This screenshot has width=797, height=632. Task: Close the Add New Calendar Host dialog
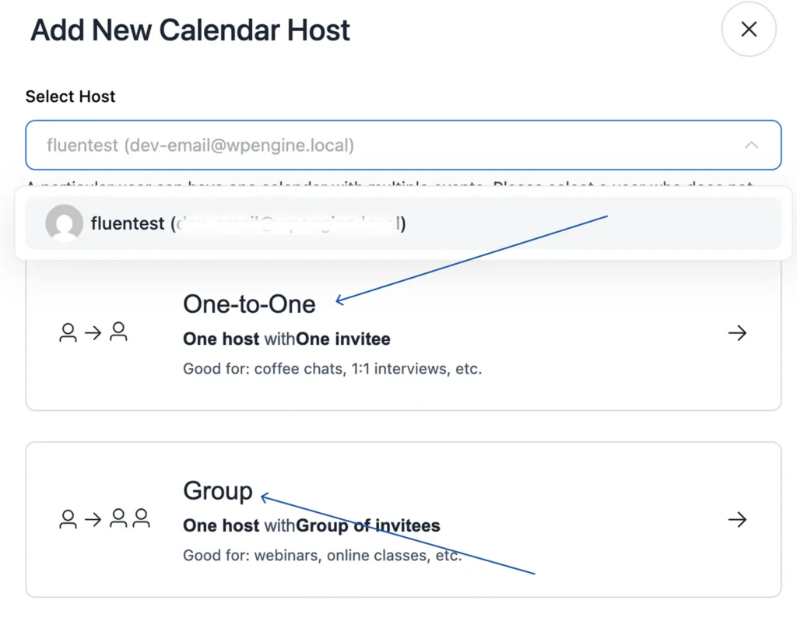pyautogui.click(x=749, y=29)
